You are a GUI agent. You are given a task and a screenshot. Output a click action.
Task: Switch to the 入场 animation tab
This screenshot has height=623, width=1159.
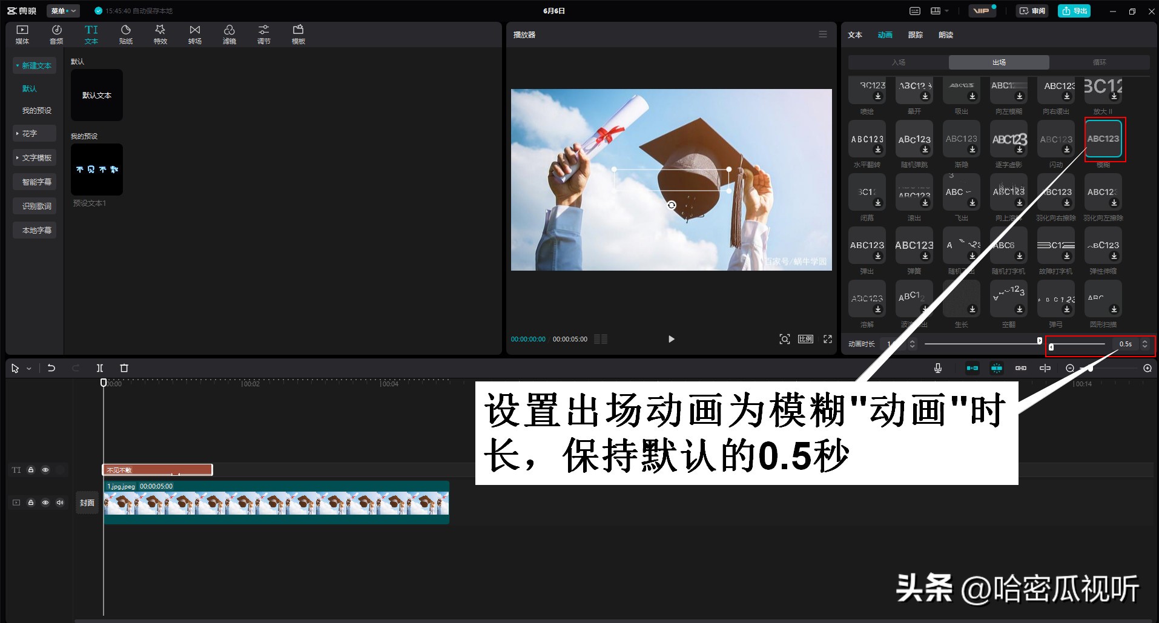(899, 62)
